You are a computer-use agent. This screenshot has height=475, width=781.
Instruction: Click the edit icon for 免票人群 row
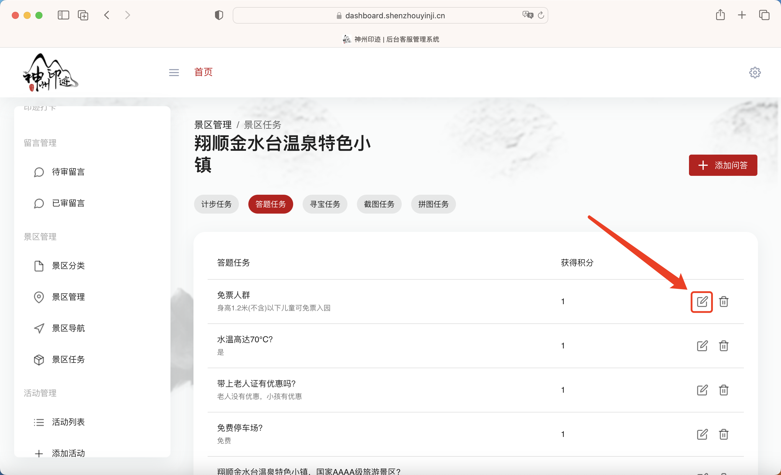coord(702,302)
